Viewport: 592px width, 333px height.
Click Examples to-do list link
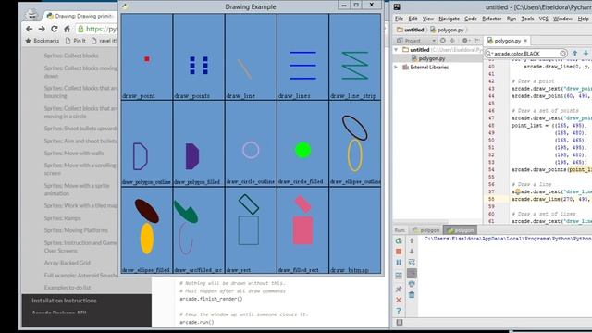pyautogui.click(x=68, y=288)
